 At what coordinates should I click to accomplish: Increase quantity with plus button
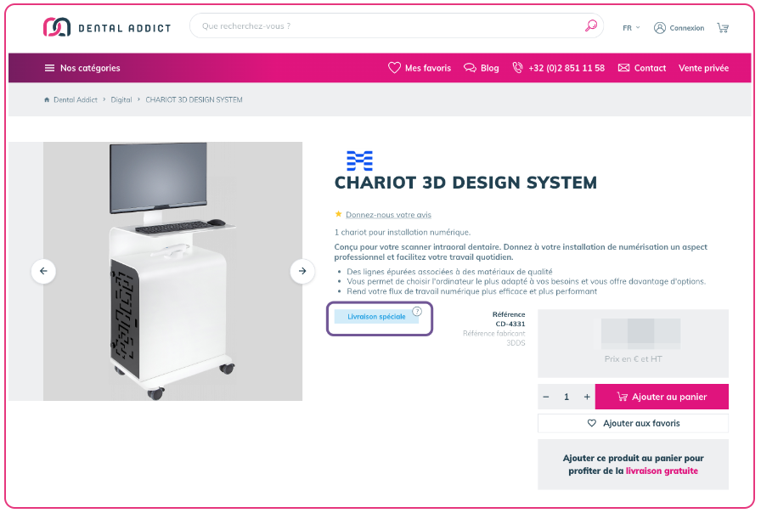[587, 397]
